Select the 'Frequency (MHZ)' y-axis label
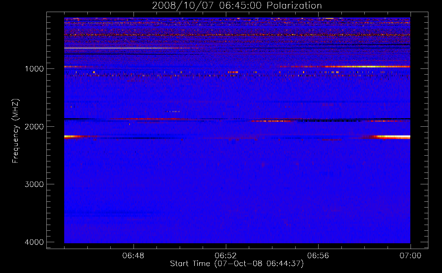 pyautogui.click(x=16, y=131)
